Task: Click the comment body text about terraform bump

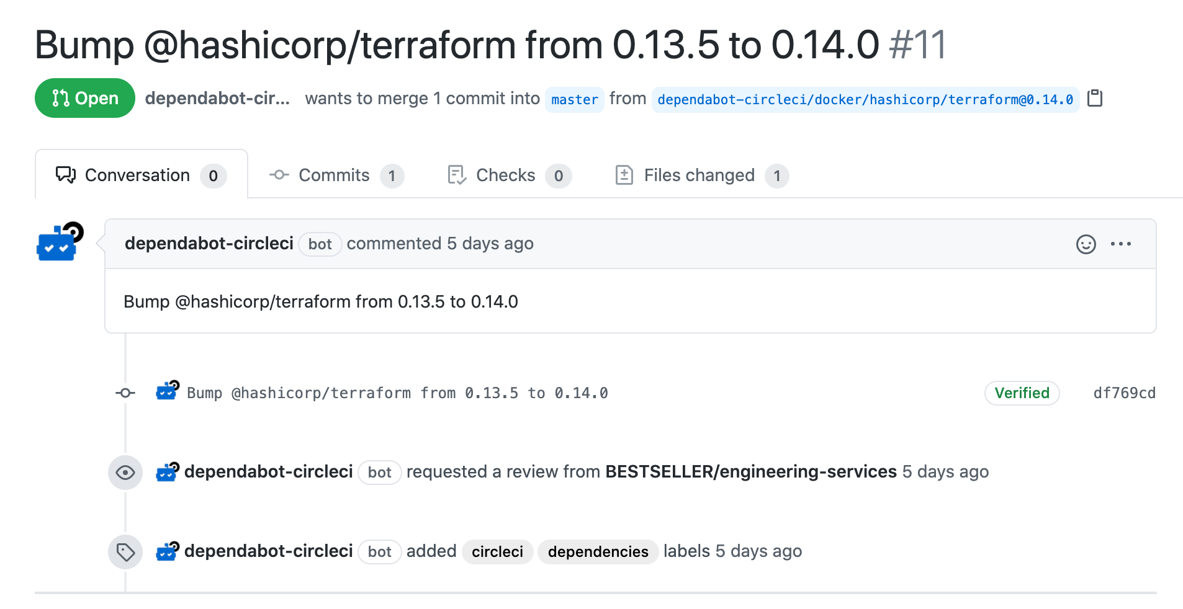Action: click(x=320, y=301)
